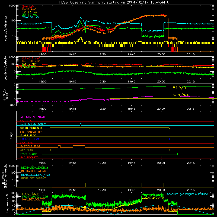The height and width of the screenshot is (217, 217).
Task: Click the 'DECIMATION ENERGY or weight' axis title
Action: pyautogui.click(x=4, y=176)
